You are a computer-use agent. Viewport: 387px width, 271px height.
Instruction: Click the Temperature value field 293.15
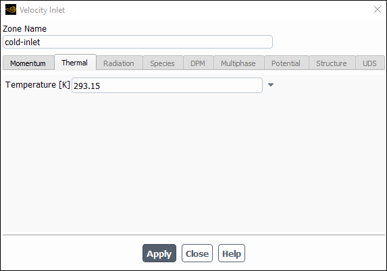pos(167,86)
